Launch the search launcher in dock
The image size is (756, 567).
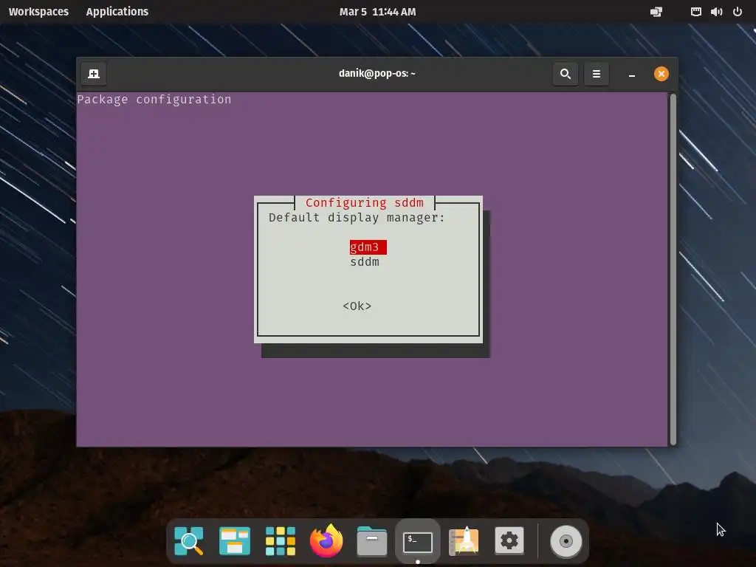[188, 541]
